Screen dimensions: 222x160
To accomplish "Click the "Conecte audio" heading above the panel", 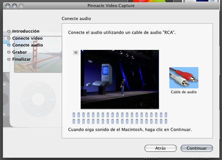I will (x=76, y=18).
